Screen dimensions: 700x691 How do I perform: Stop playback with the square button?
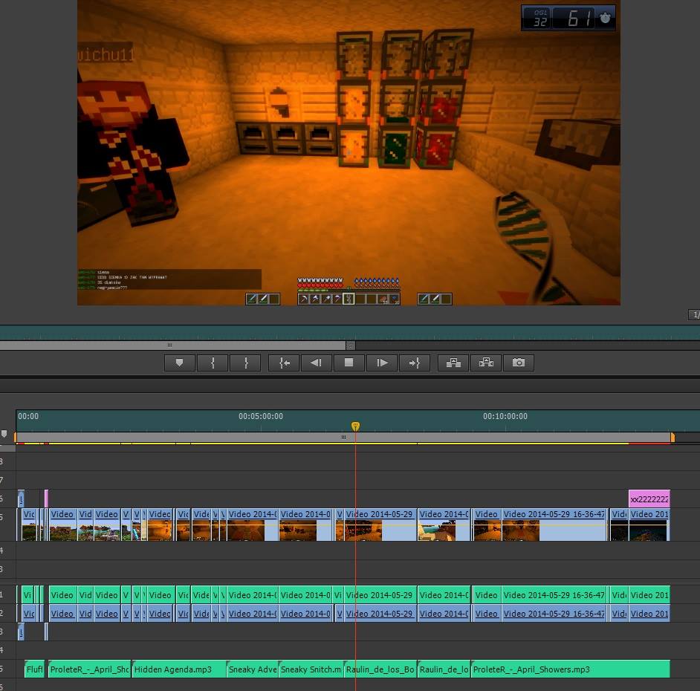tap(349, 363)
